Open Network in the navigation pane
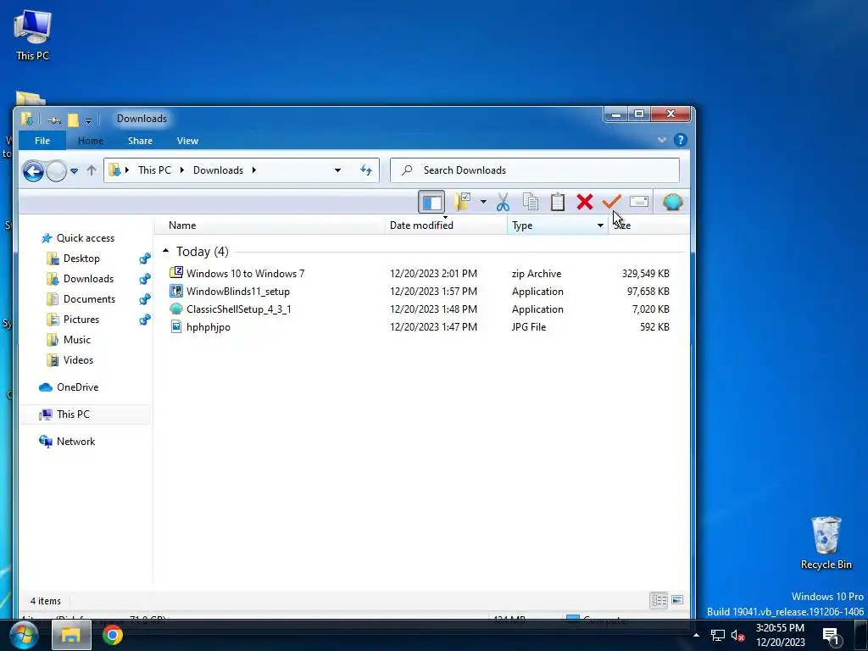Screen dimensions: 868x651 pos(75,442)
